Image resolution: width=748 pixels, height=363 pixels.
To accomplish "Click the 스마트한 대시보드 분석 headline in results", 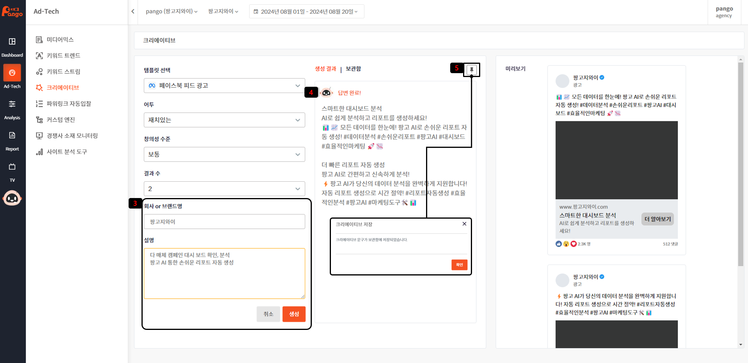I will 352,109.
